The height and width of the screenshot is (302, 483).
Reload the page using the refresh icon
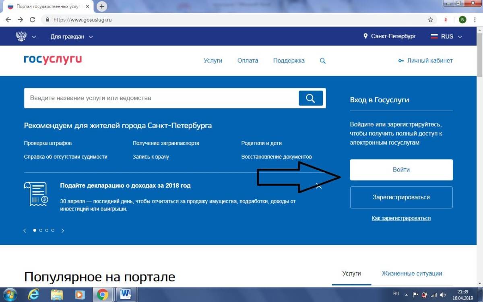pyautogui.click(x=33, y=20)
